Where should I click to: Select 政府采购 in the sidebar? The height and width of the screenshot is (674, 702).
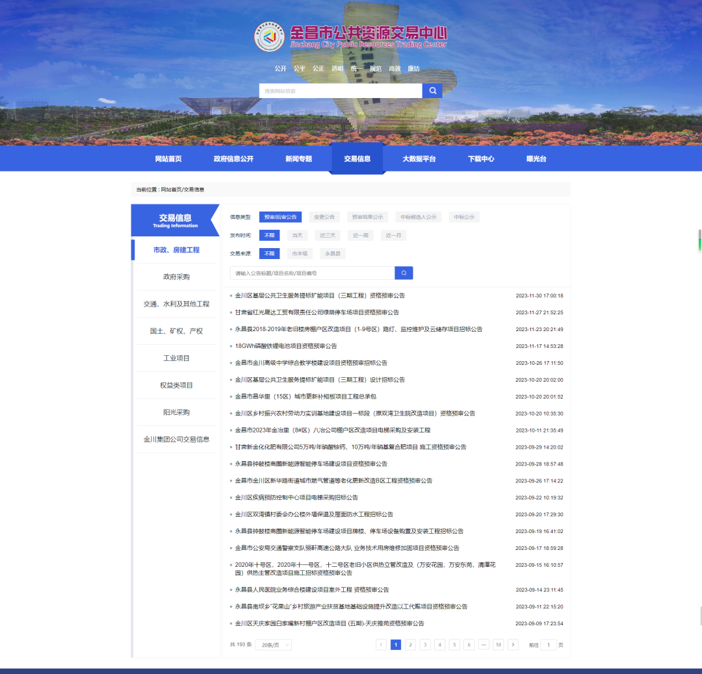tap(176, 277)
